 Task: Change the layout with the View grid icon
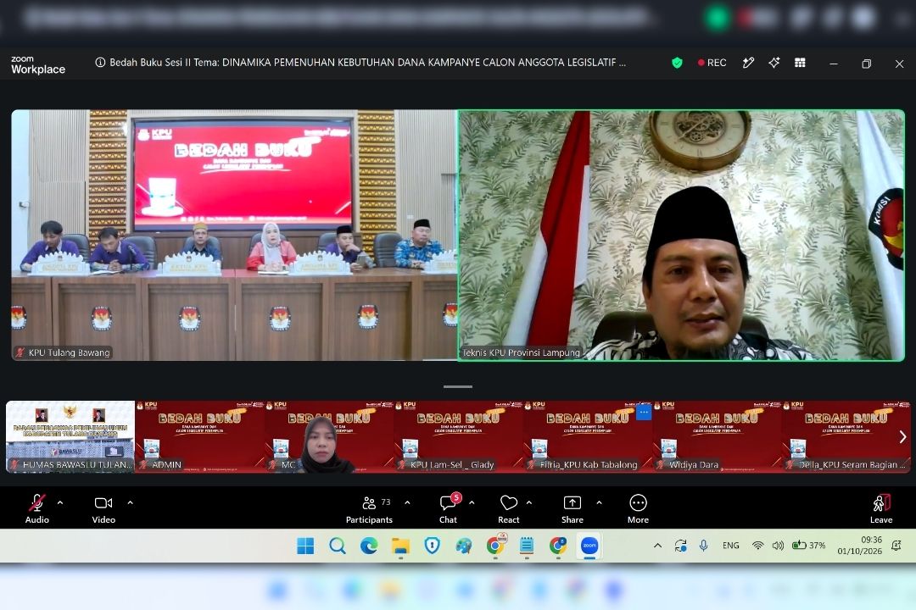[x=801, y=63]
